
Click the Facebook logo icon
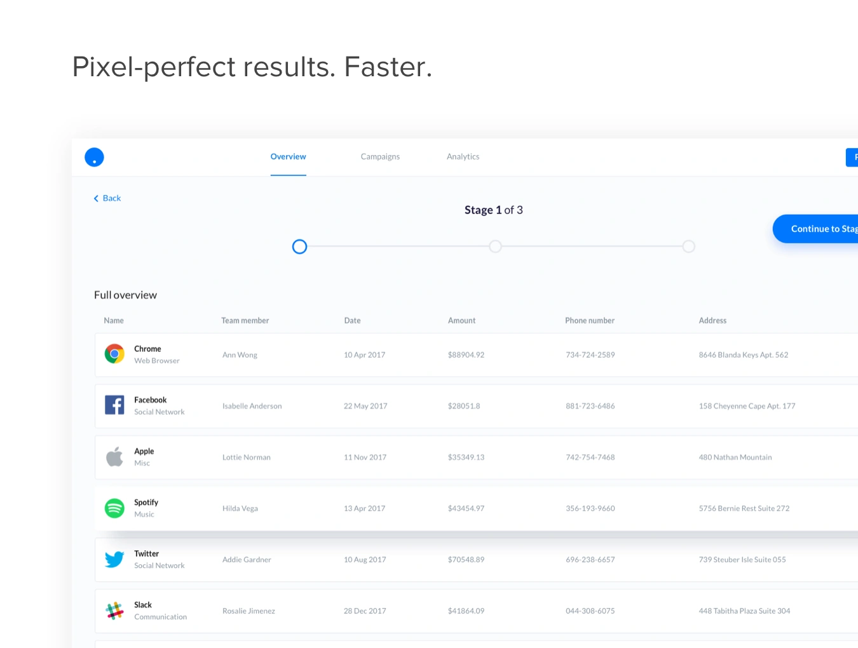pyautogui.click(x=114, y=405)
